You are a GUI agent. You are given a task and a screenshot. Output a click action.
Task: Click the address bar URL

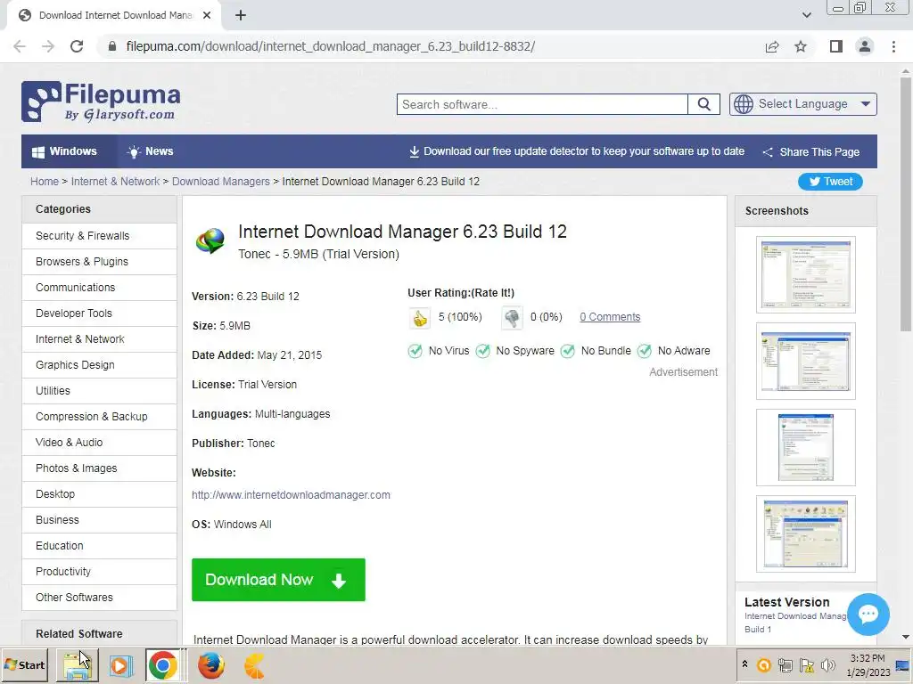[330, 46]
